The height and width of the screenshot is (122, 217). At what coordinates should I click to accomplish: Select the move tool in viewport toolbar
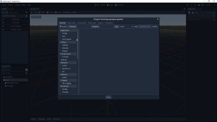point(36,13)
